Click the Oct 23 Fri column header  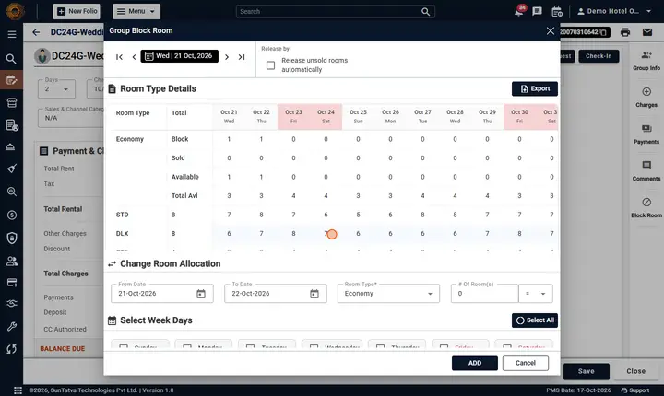point(293,116)
